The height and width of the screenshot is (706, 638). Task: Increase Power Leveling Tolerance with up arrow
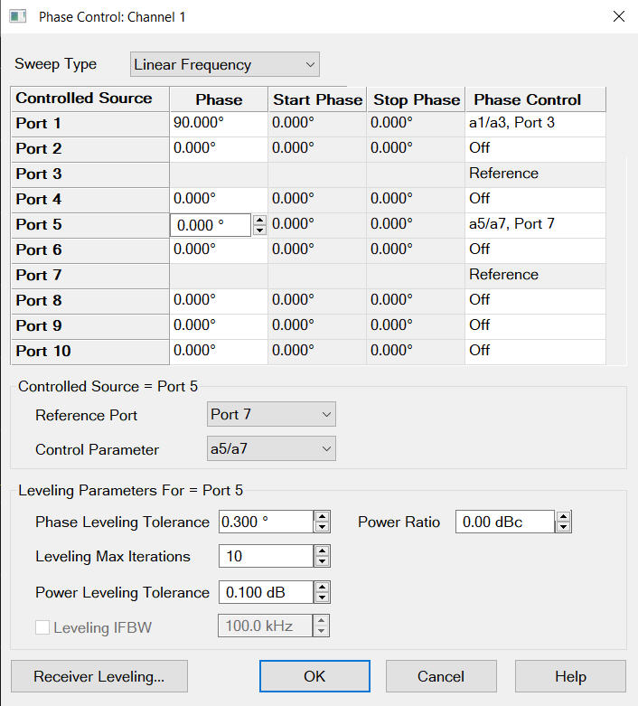322,587
